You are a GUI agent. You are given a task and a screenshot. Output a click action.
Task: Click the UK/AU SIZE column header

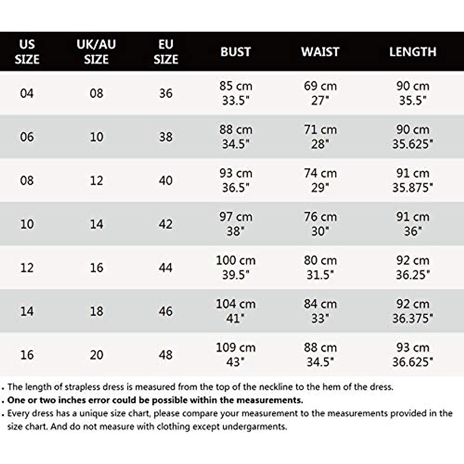[96, 52]
